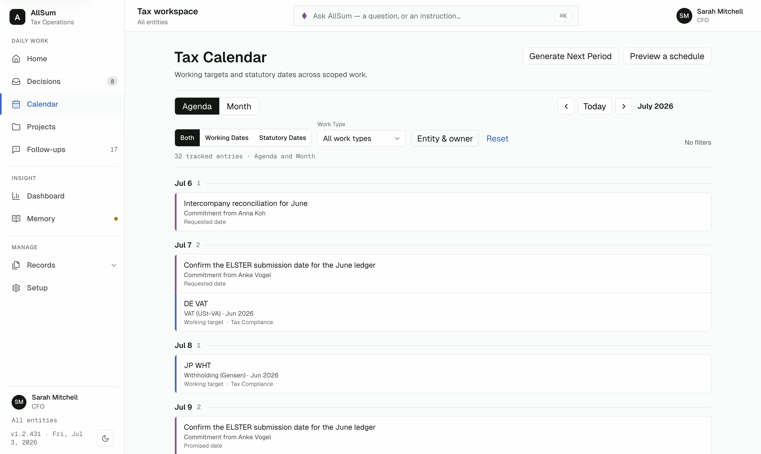Click the Decisions badge showing 8
Image resolution: width=761 pixels, height=454 pixels.
coord(112,81)
